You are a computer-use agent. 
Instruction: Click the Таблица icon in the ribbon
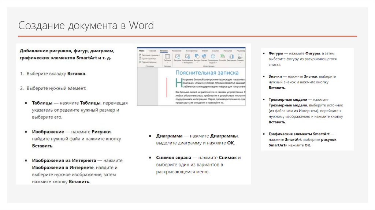(167, 57)
